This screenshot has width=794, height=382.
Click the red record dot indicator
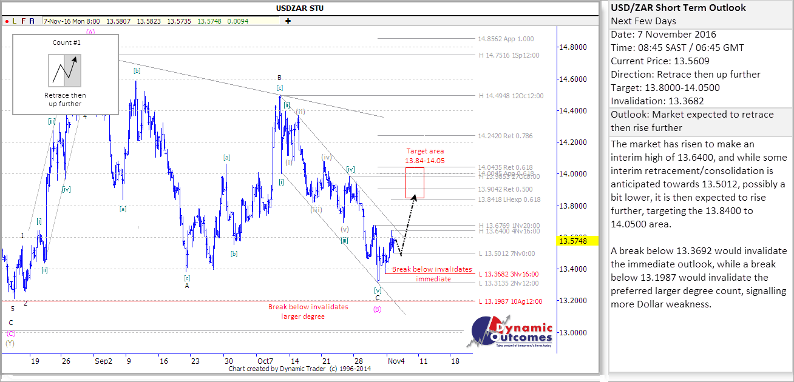(x=7, y=21)
